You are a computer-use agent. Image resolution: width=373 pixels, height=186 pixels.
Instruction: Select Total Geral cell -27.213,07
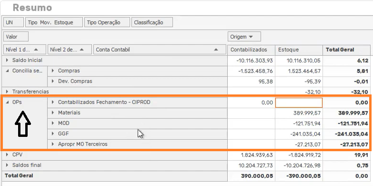click(347, 145)
